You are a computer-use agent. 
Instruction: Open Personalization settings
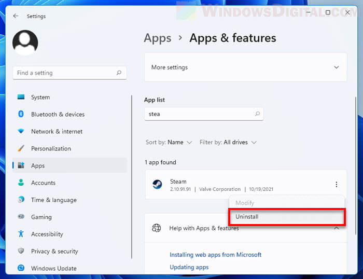point(51,149)
